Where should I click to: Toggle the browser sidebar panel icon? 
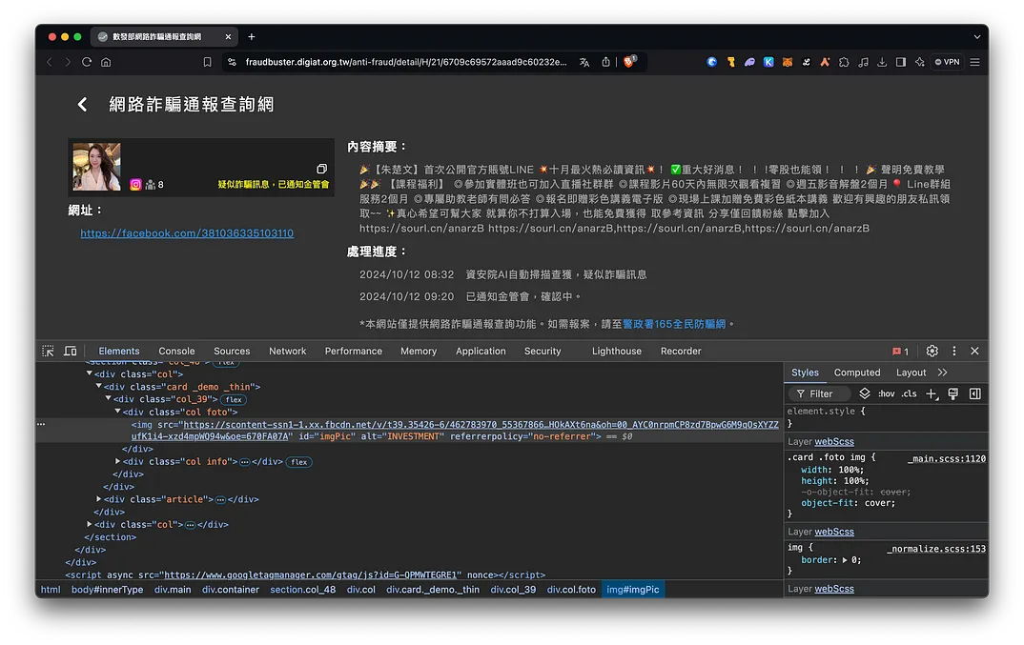(901, 62)
